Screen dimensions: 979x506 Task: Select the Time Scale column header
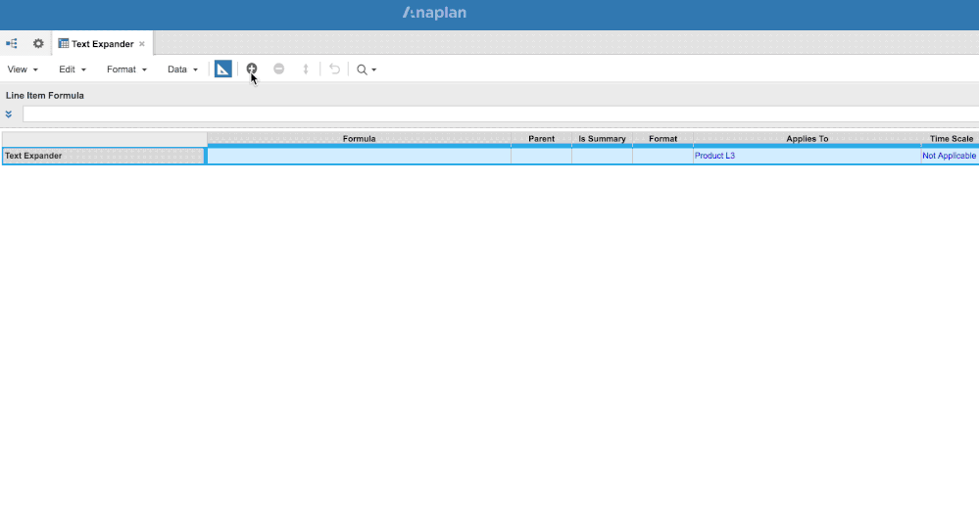point(951,139)
